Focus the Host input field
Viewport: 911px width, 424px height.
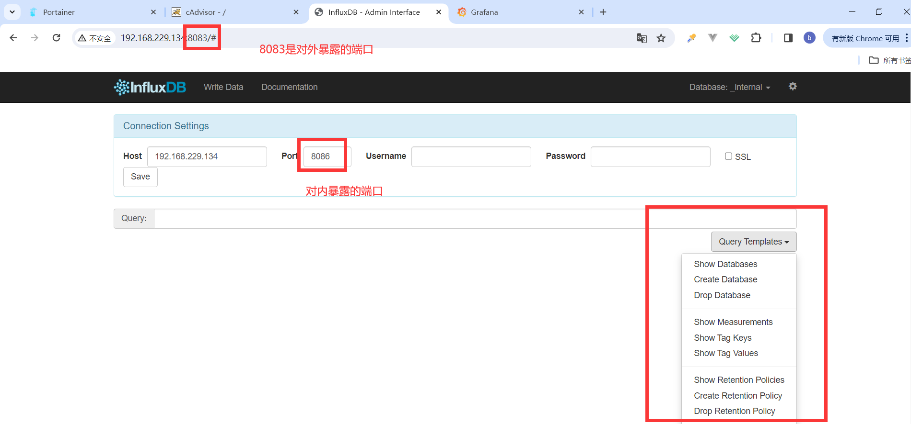[x=207, y=156]
